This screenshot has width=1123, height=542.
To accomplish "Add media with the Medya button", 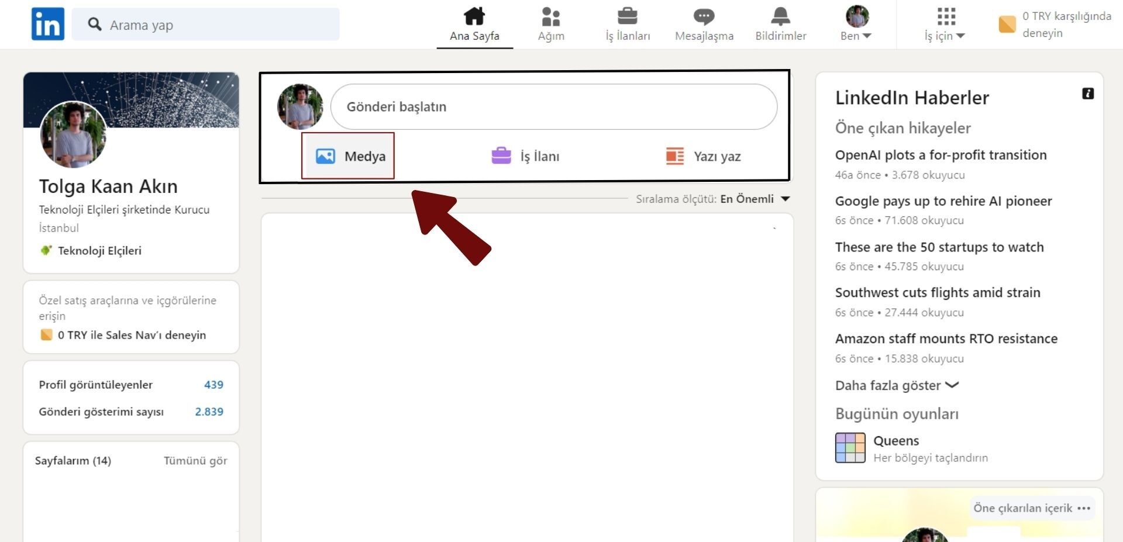I will click(x=348, y=156).
